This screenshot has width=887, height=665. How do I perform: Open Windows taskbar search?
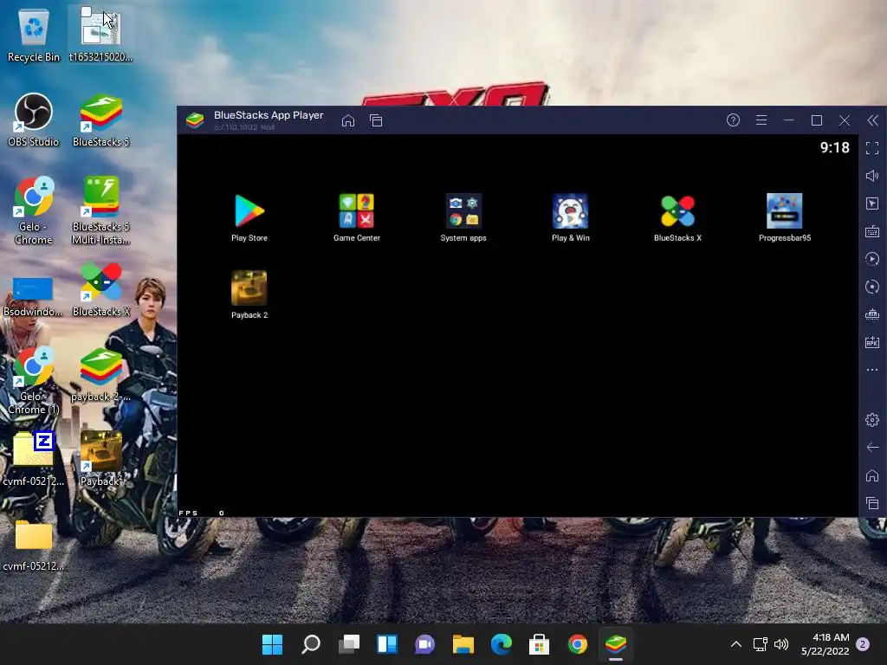click(x=311, y=644)
